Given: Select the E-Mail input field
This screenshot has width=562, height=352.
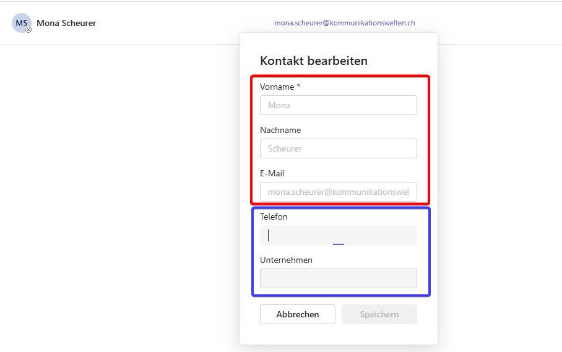Looking at the screenshot, I should pyautogui.click(x=338, y=192).
